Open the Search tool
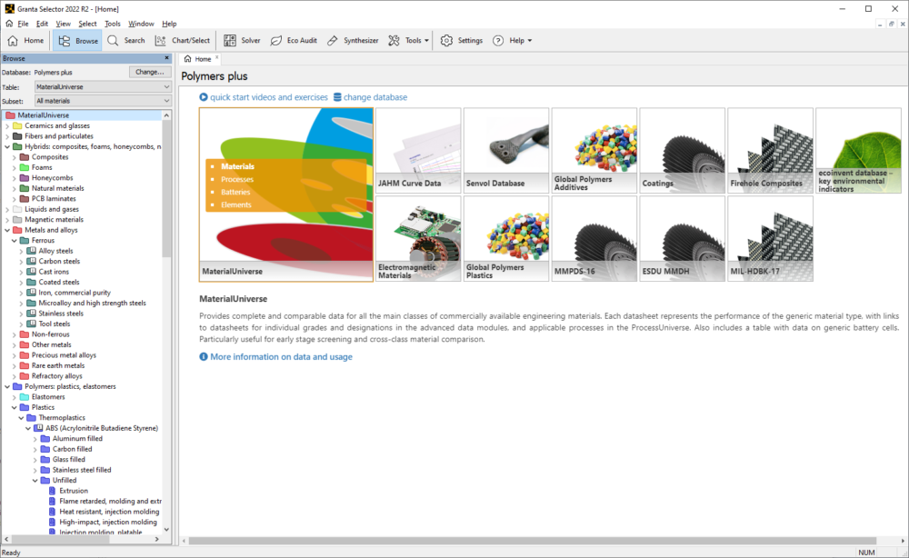The image size is (909, 558). (x=126, y=41)
